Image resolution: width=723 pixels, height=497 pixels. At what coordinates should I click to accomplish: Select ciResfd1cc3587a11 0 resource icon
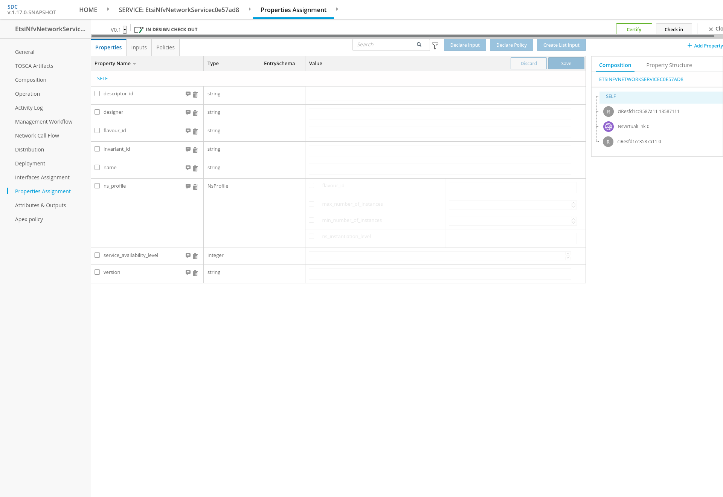(608, 142)
